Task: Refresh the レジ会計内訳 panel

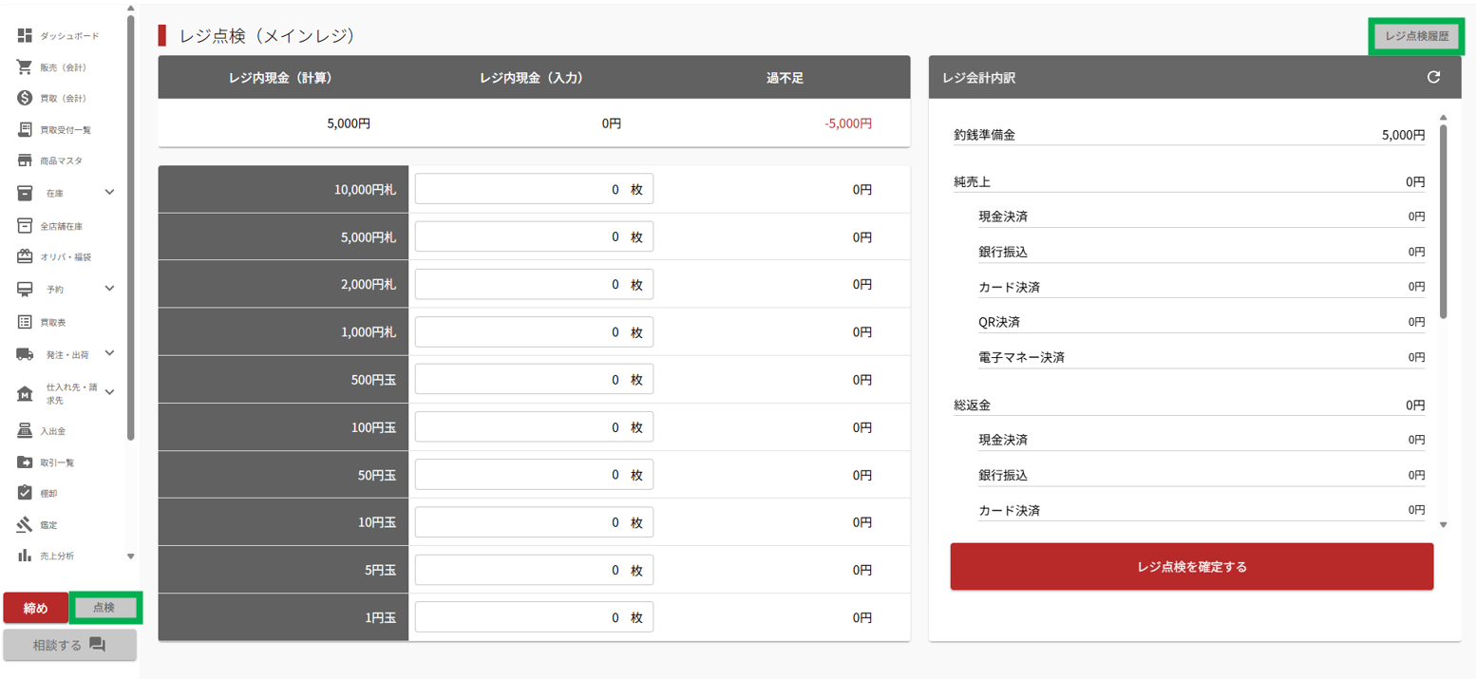Action: click(1433, 78)
